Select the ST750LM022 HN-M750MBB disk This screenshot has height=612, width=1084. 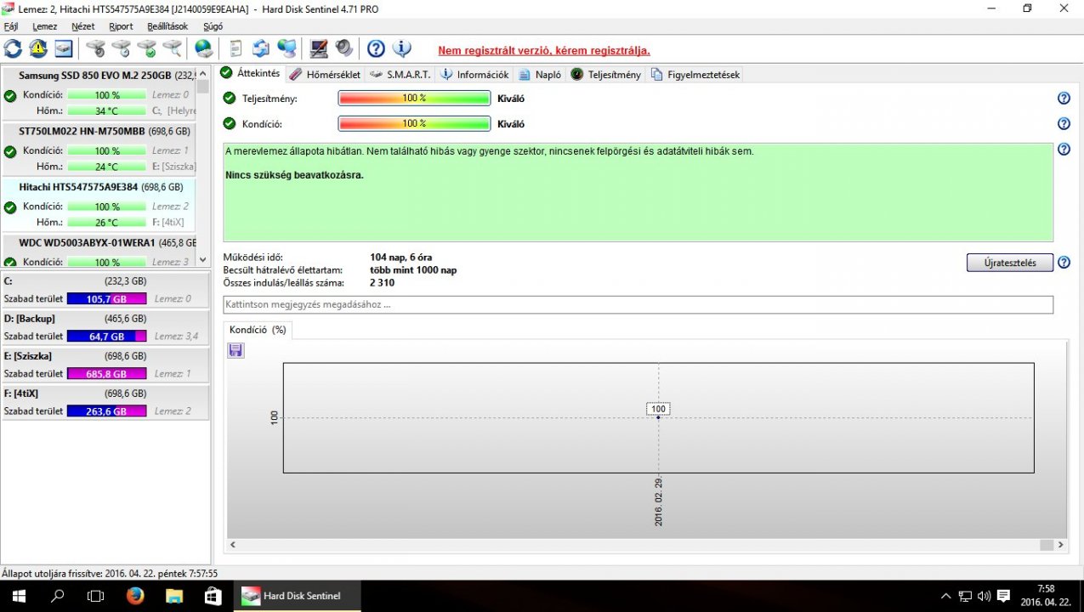tap(99, 150)
